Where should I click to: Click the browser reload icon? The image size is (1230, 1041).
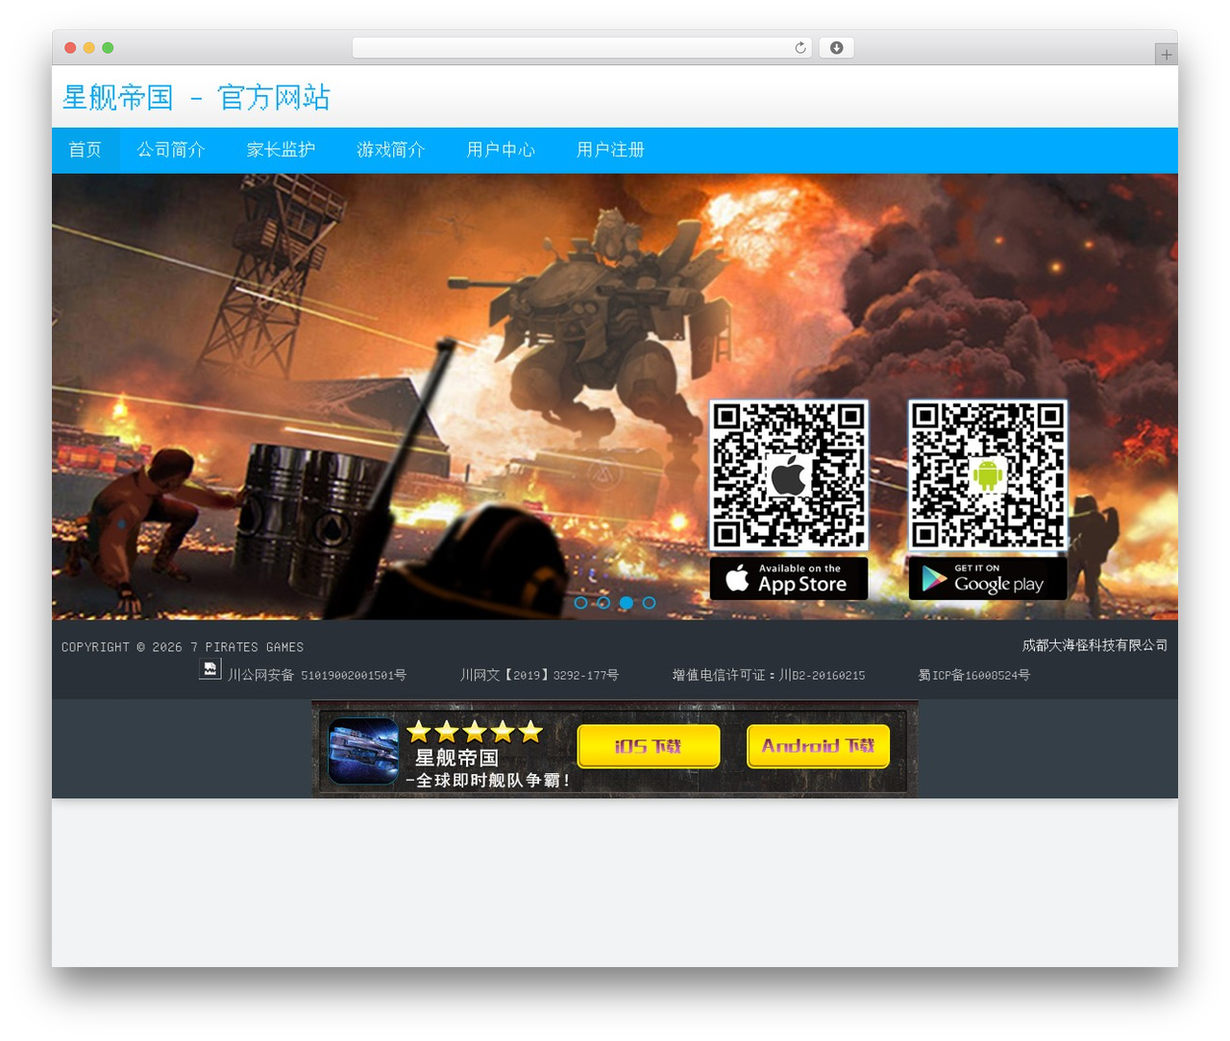point(799,48)
